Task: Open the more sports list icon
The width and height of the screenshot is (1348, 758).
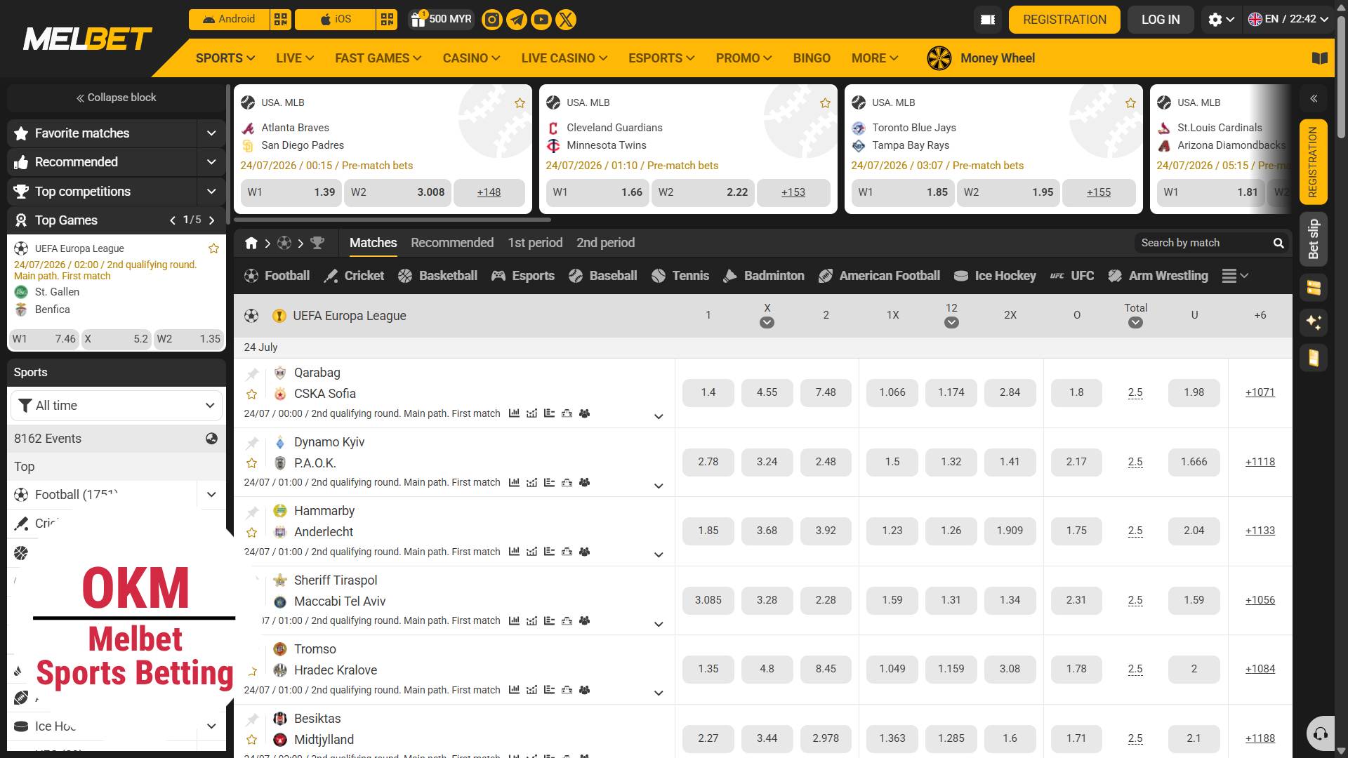Action: click(x=1235, y=276)
